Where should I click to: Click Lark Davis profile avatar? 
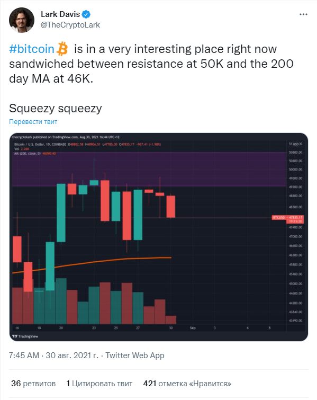(22, 20)
